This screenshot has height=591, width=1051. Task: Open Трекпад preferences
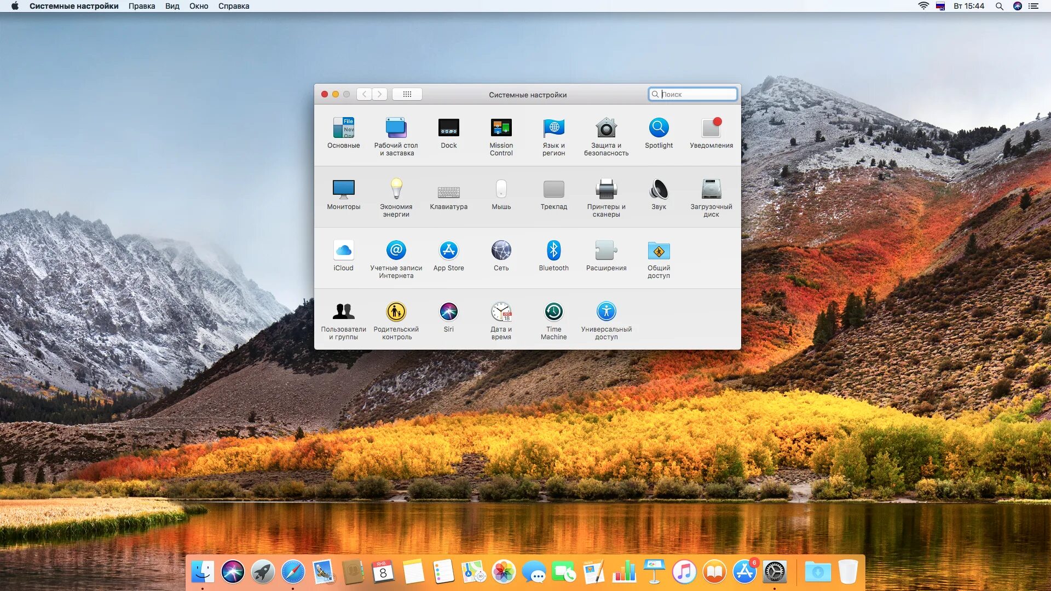tap(553, 189)
